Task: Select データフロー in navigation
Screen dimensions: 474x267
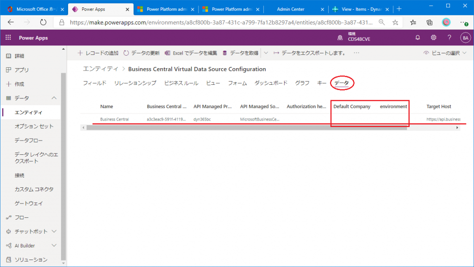Action: 29,140
